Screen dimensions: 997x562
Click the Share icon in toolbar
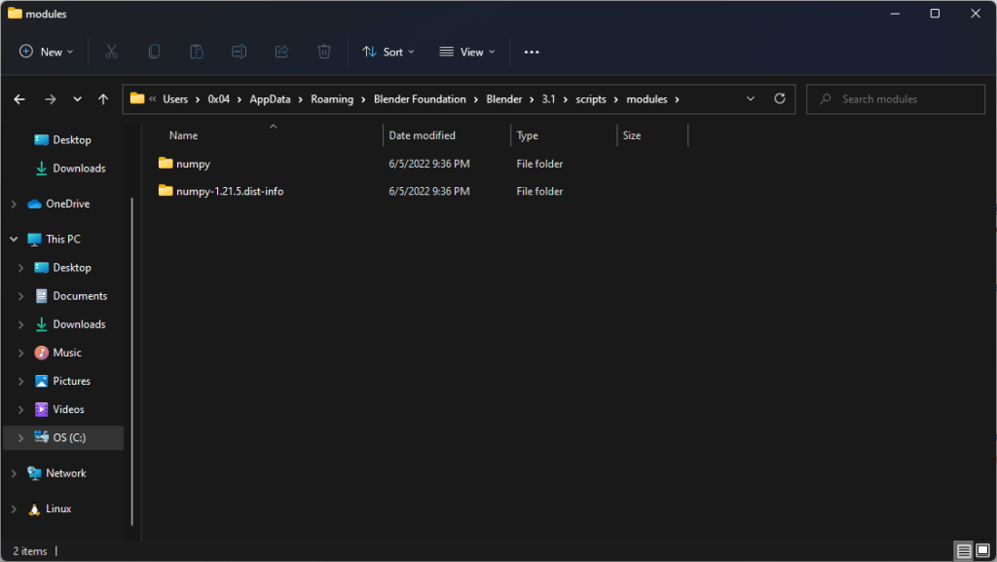point(282,52)
